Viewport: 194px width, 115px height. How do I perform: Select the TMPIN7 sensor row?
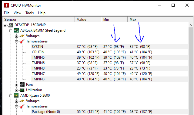(x=110, y=74)
